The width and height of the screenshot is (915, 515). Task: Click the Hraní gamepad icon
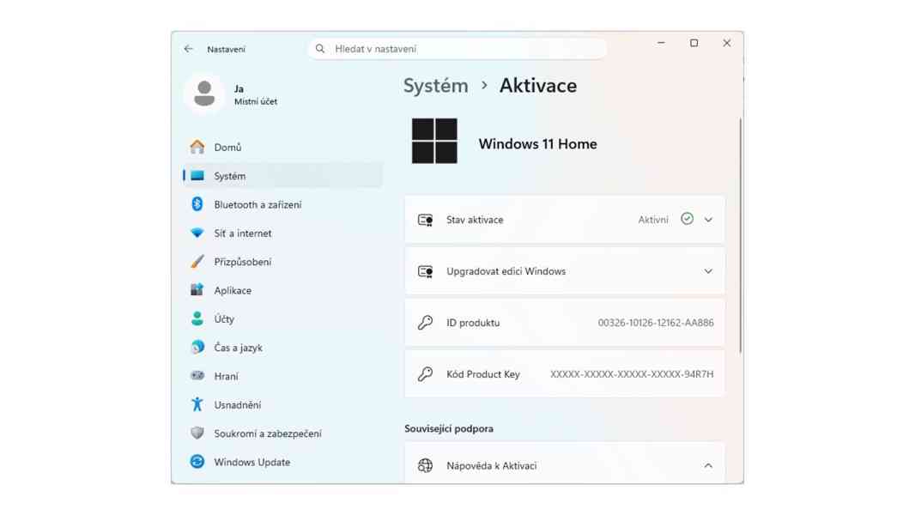coord(197,376)
